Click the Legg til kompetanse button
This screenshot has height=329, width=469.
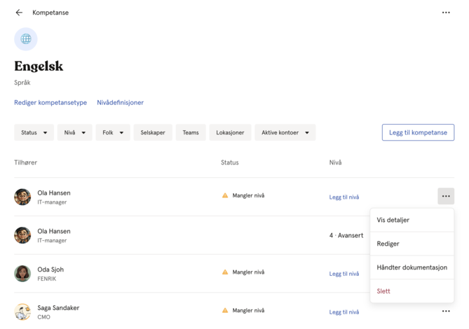[418, 132]
